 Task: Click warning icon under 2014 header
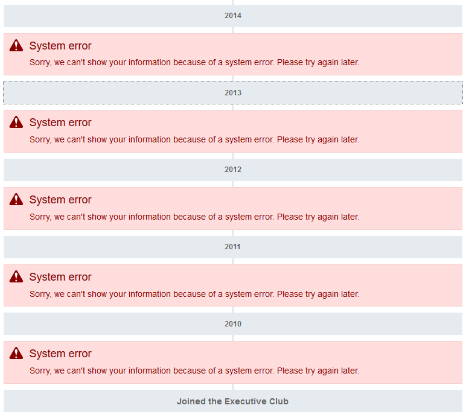click(x=16, y=46)
